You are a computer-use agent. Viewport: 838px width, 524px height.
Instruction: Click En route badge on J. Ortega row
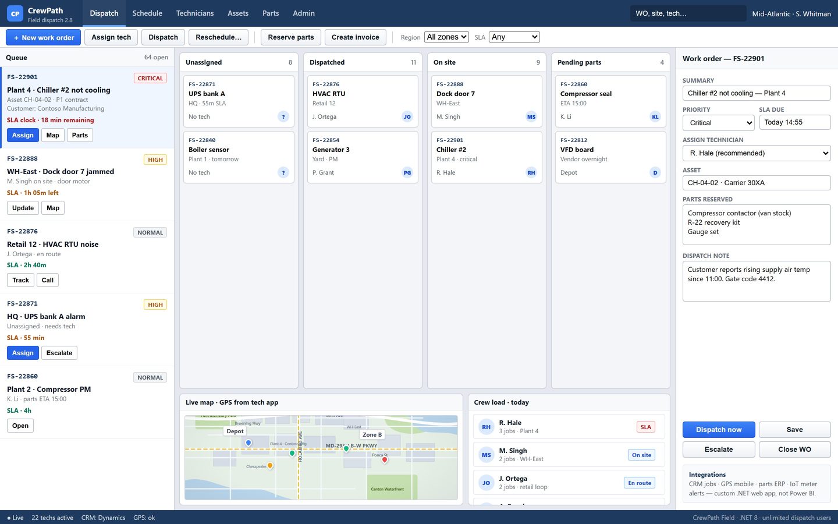point(640,483)
